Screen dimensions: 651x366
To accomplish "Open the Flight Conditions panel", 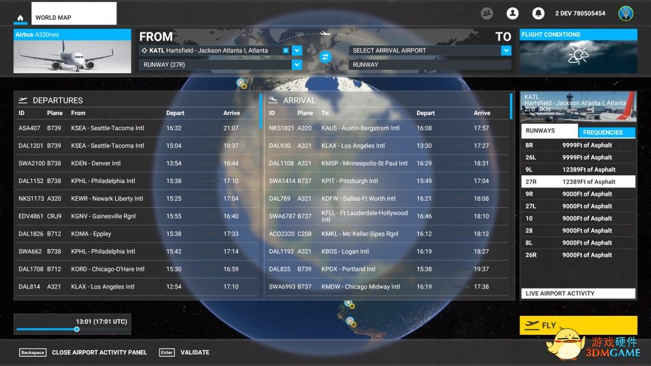I will [579, 51].
